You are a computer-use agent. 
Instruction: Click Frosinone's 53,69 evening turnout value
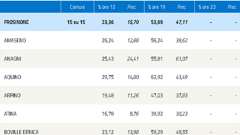pyautogui.click(x=157, y=22)
